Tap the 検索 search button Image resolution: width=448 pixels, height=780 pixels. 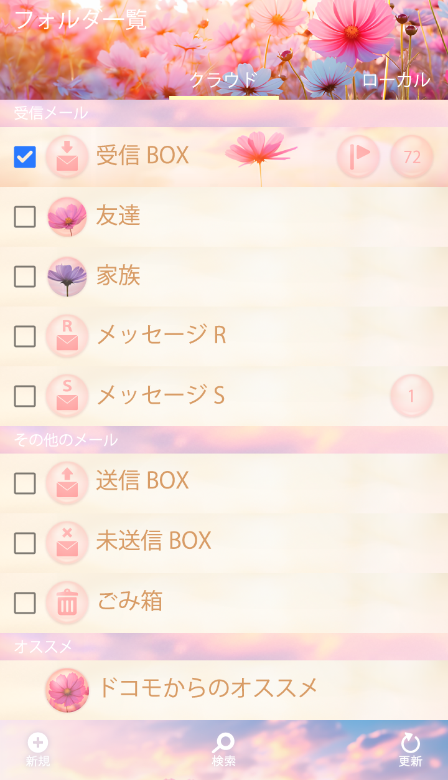pyautogui.click(x=223, y=749)
